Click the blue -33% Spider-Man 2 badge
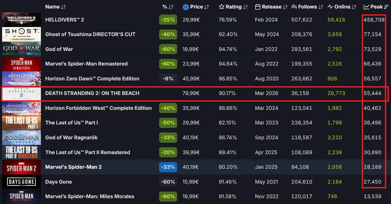Screen dimensions: 391x204 pos(168,167)
